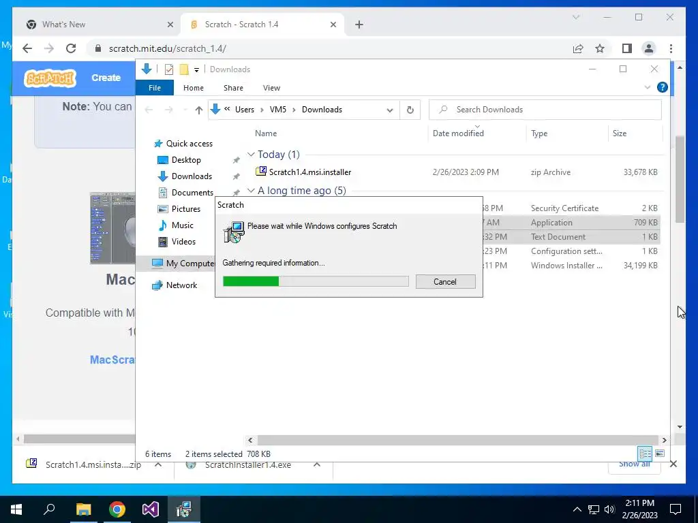Open the Share ribbon tab
698x523 pixels.
(233, 88)
